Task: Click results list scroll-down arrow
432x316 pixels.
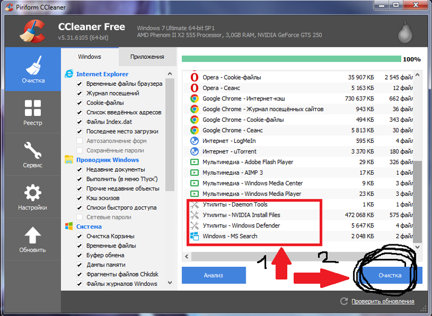Action: 417,247
